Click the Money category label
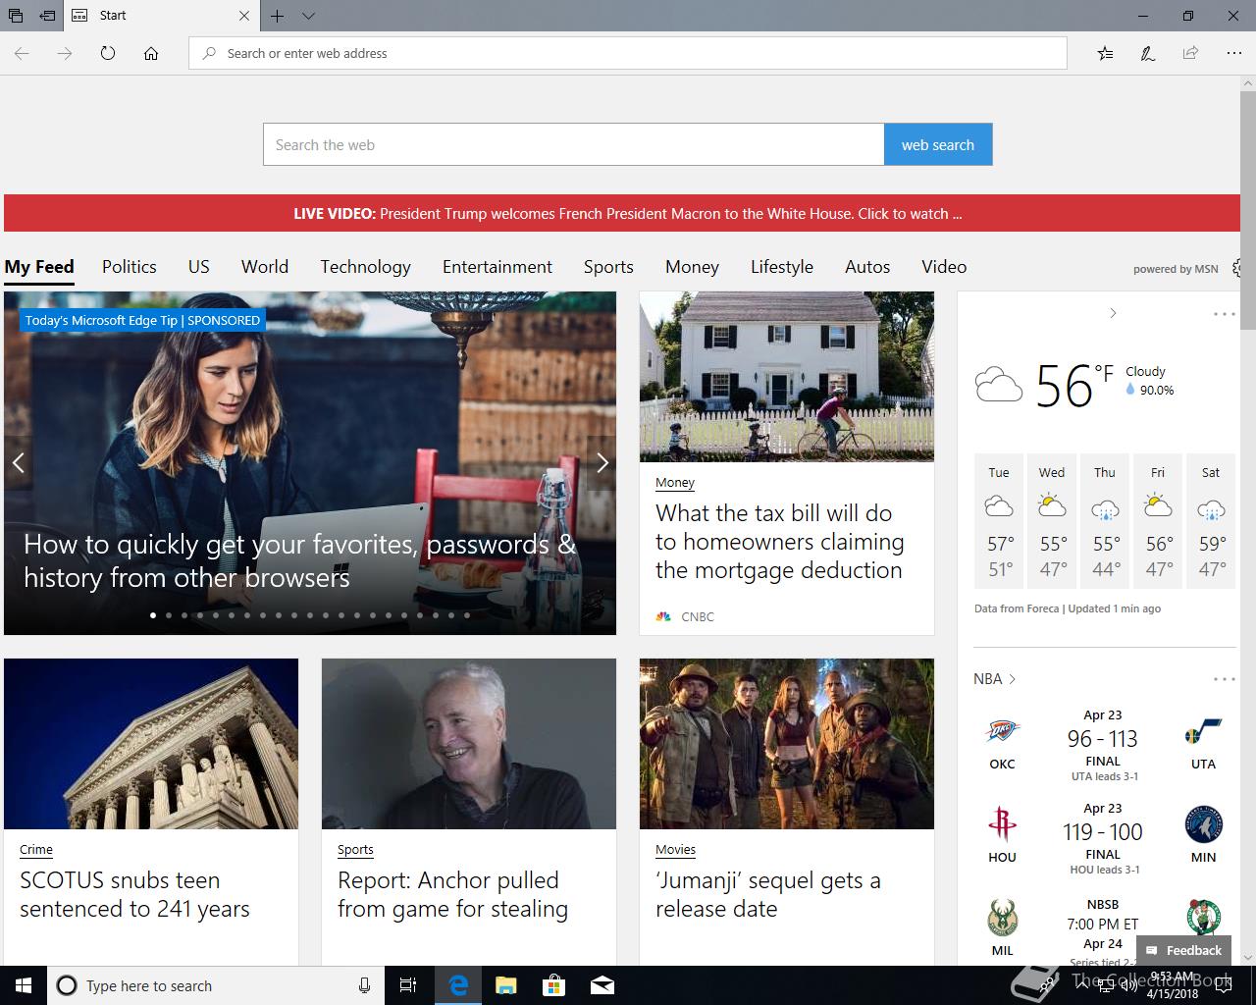1256x1005 pixels. 675,483
